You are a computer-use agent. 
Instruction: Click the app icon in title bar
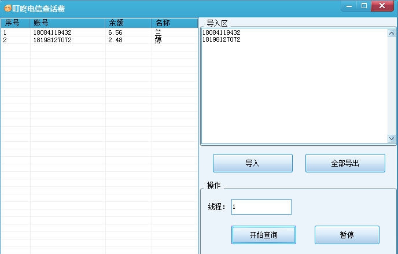(x=8, y=8)
